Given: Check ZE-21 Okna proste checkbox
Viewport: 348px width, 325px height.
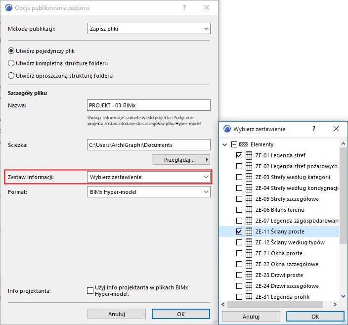Looking at the screenshot, I should (x=239, y=253).
